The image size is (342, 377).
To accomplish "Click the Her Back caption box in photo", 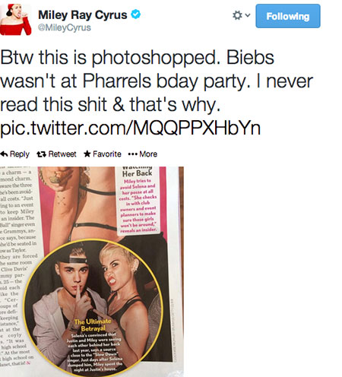I will (138, 200).
